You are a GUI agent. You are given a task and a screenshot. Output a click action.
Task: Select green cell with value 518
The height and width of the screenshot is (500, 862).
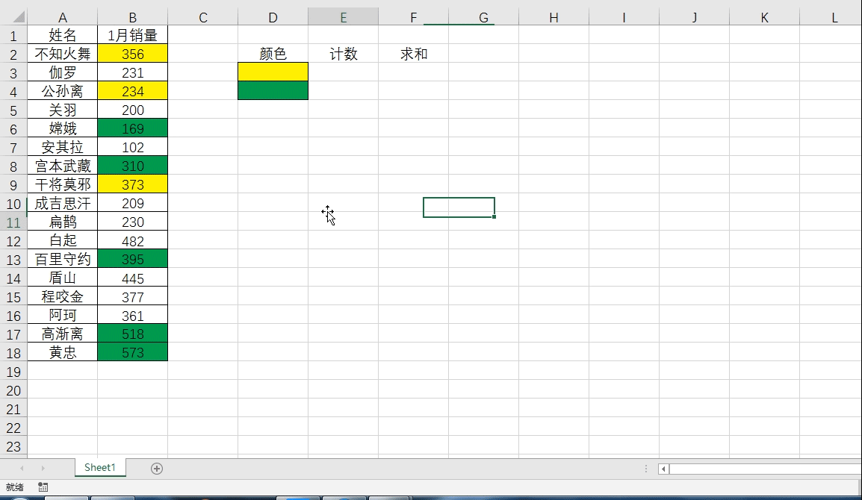click(x=132, y=334)
